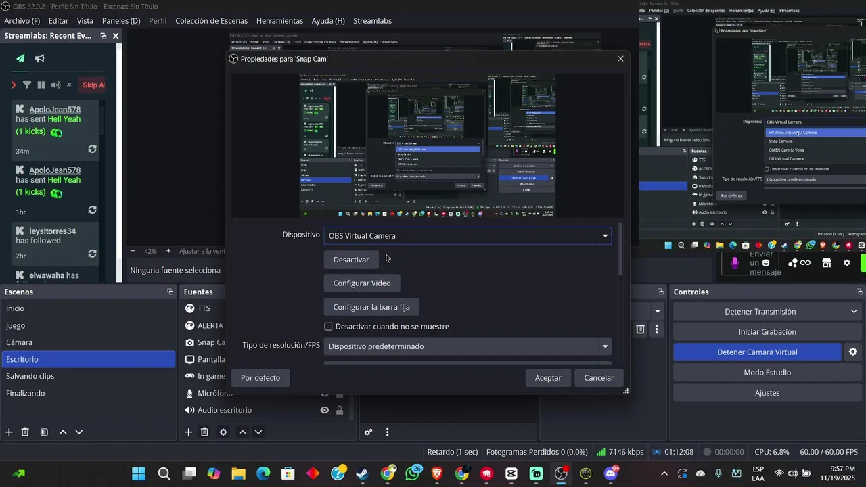Click the Skip Alert button in Streamlabs
The height and width of the screenshot is (487, 866).
coord(93,85)
